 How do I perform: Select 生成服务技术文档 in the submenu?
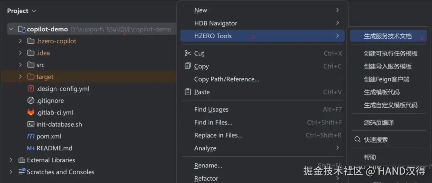(x=387, y=36)
